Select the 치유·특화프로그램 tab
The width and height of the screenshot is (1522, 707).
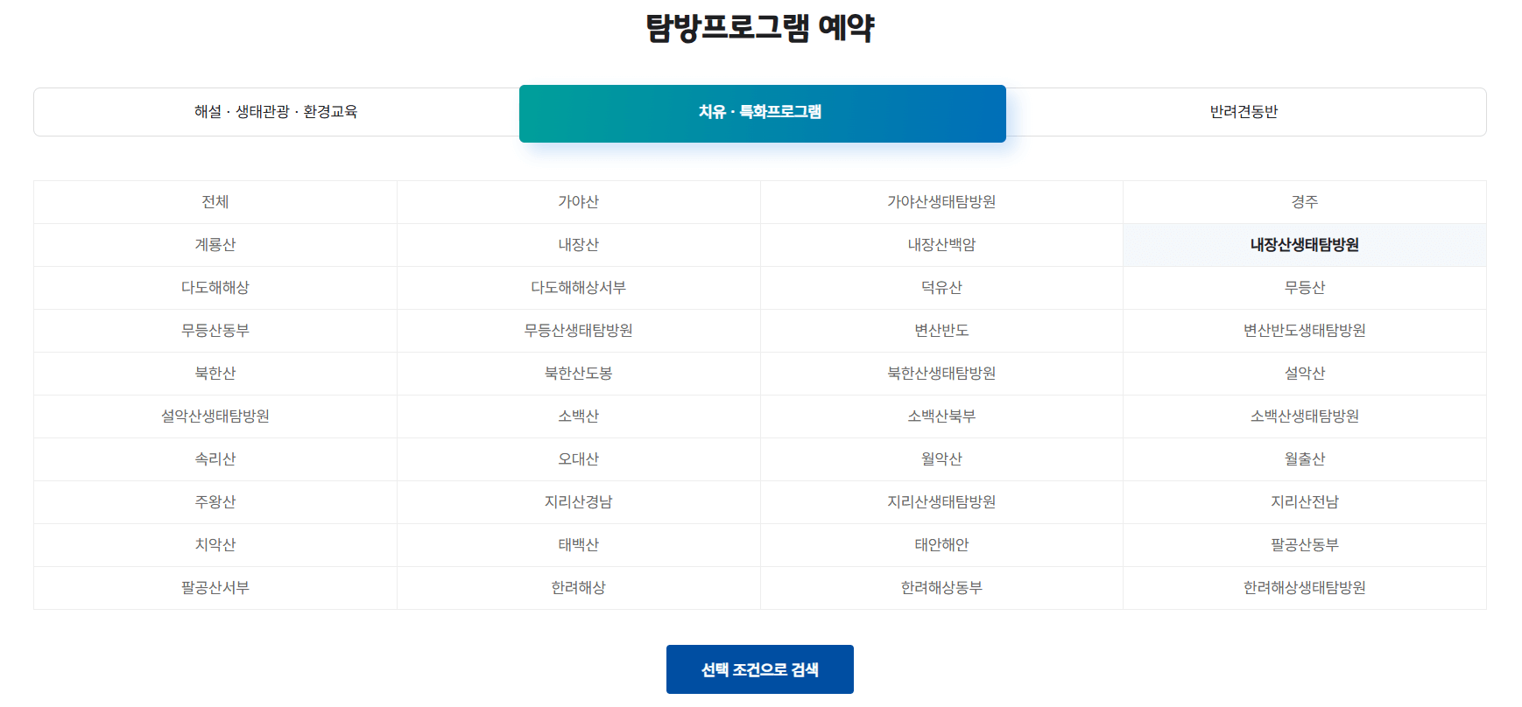pyautogui.click(x=762, y=112)
